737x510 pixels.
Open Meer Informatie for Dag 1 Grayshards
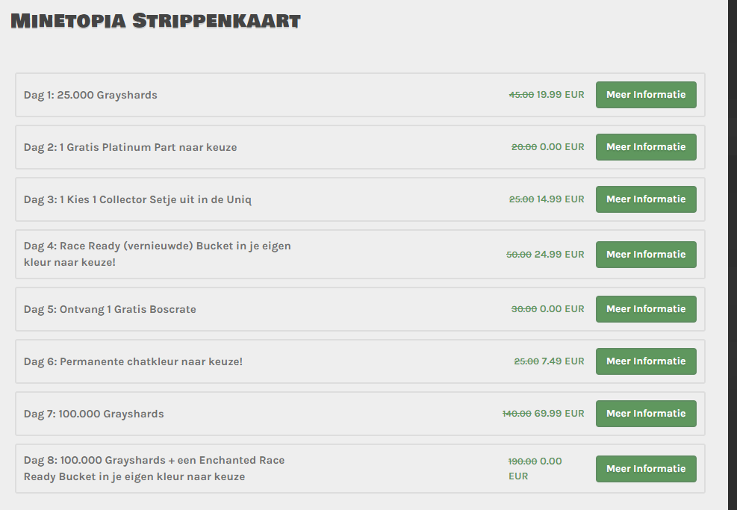(x=646, y=95)
